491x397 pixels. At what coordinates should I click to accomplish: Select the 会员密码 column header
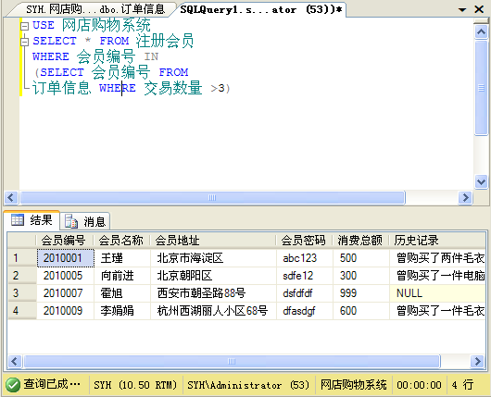[x=304, y=241]
